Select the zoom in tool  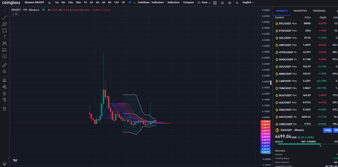pyautogui.click(x=4, y=72)
